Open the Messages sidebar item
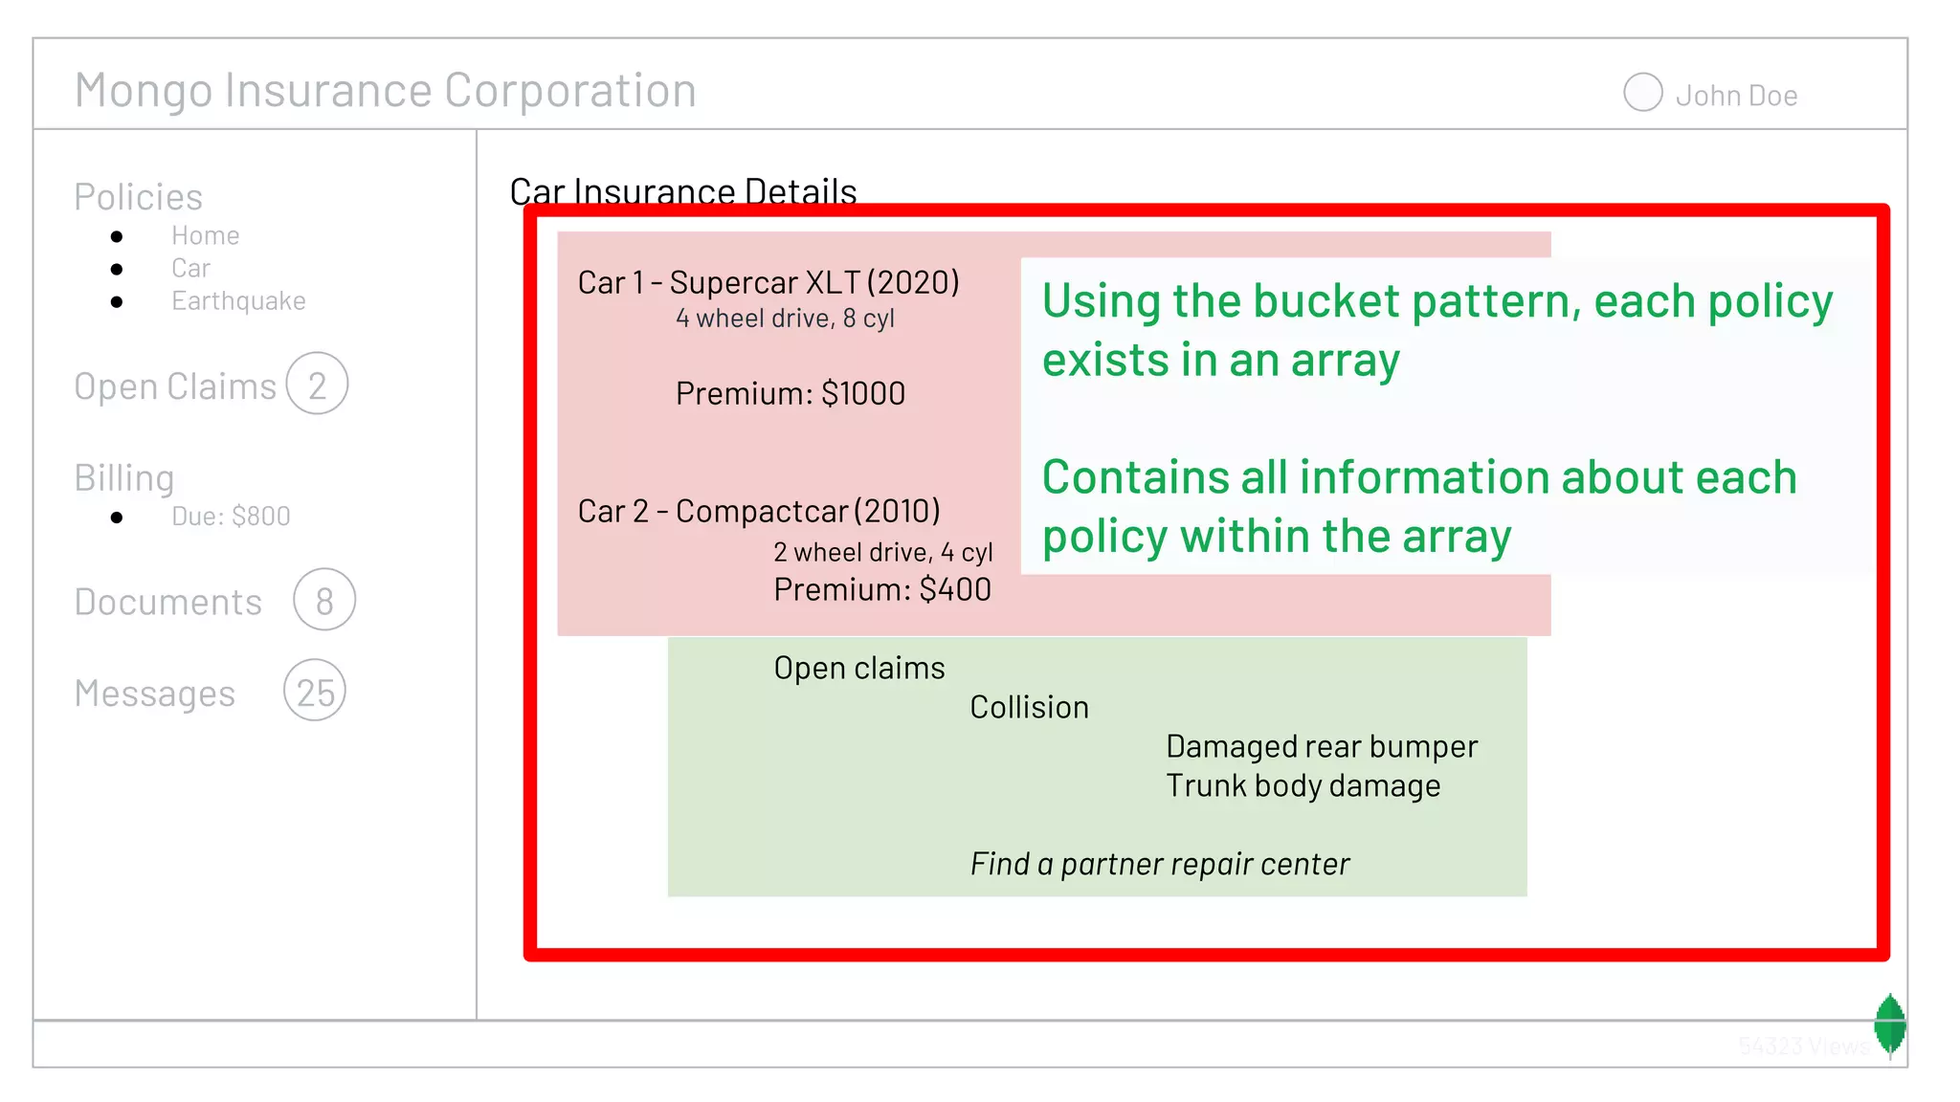The height and width of the screenshot is (1102, 1960). pos(155,694)
